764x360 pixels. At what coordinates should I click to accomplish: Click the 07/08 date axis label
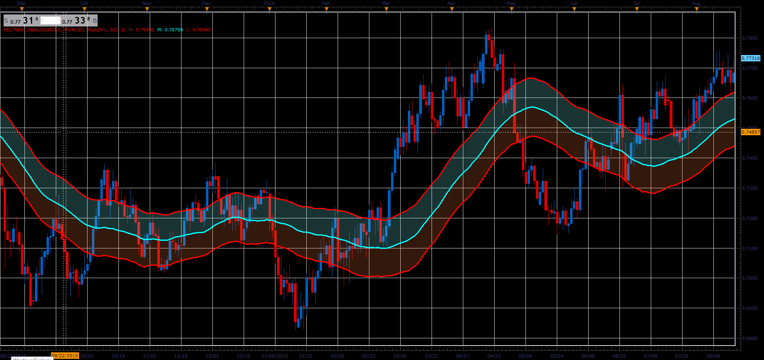pos(650,356)
